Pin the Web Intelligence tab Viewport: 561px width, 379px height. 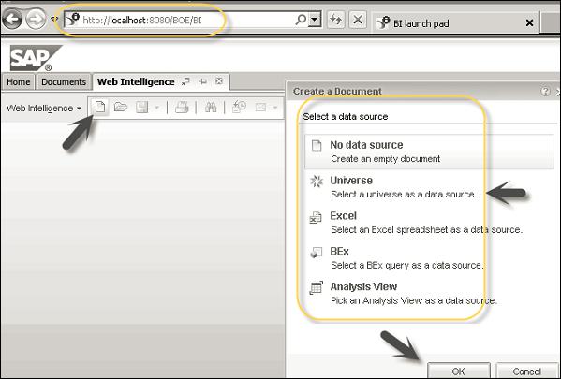pos(203,81)
